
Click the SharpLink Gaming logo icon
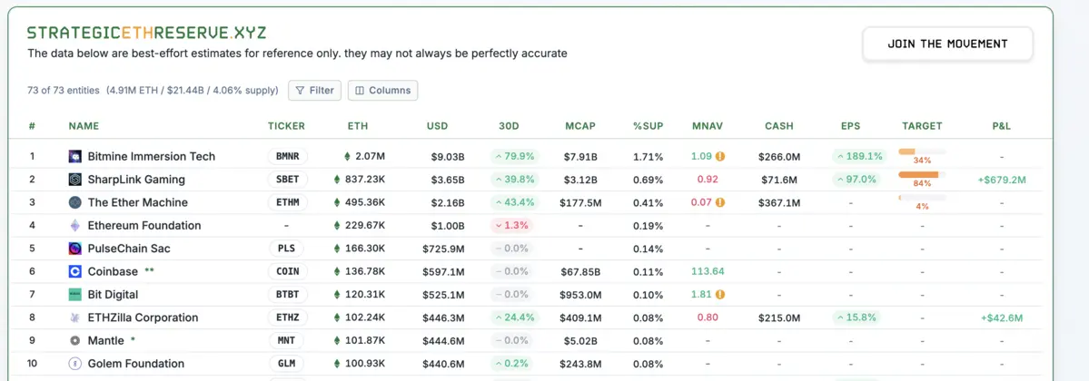(x=75, y=180)
